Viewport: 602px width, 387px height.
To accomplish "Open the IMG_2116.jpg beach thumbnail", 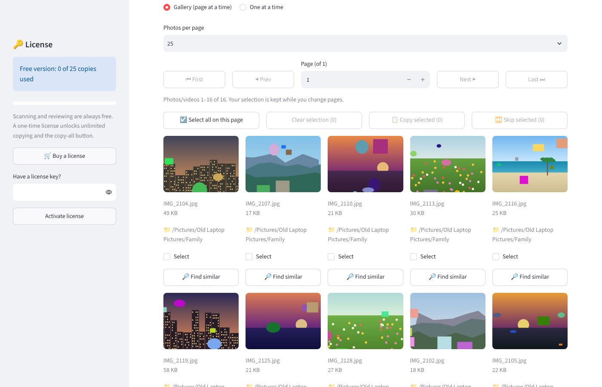I will tap(530, 164).
